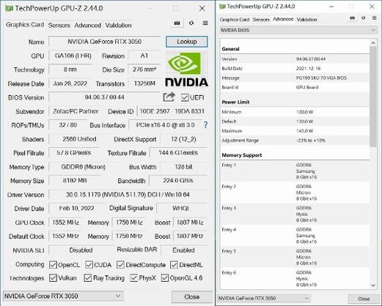Toggle the UEFI checkbox
The height and width of the screenshot is (306, 382).
point(185,97)
